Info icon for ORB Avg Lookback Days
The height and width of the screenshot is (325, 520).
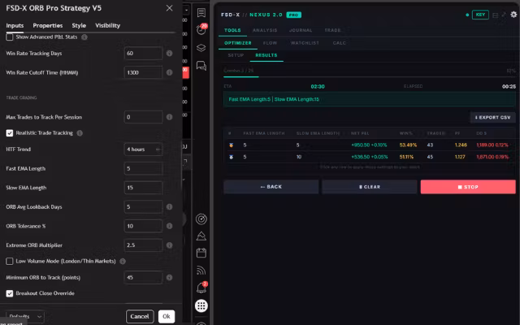click(x=169, y=207)
